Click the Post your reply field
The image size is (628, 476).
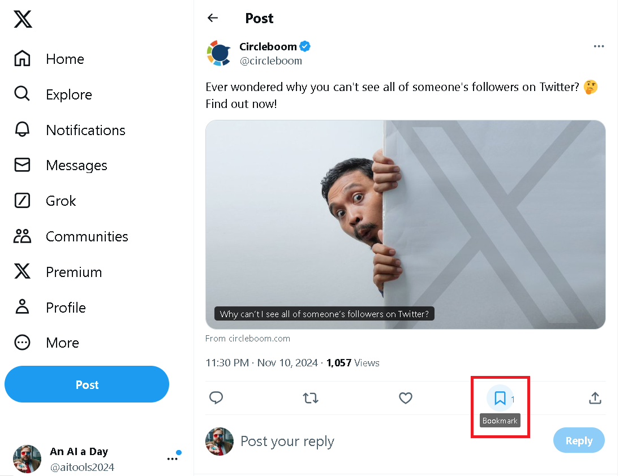click(x=287, y=441)
